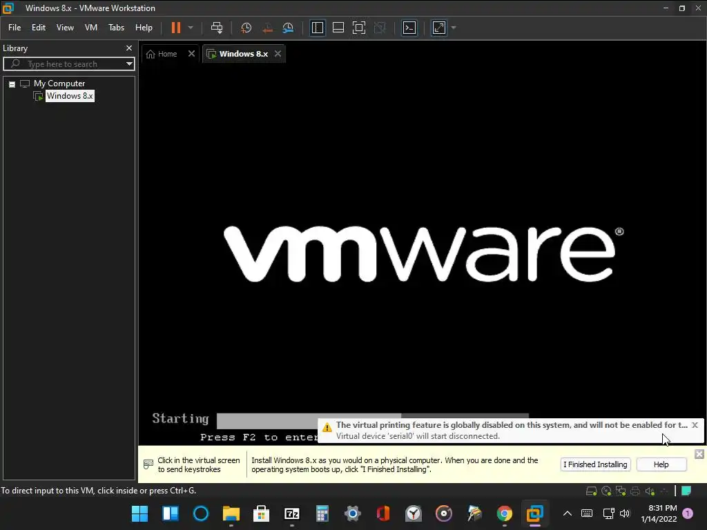Click the disabled Unity mode icon
This screenshot has height=530, width=707.
click(380, 28)
